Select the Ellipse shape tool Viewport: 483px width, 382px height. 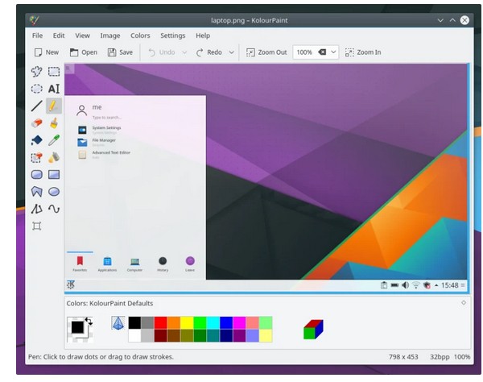pyautogui.click(x=54, y=192)
